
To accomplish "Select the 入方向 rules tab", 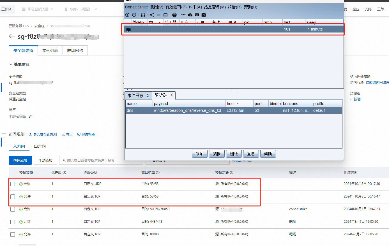I will tap(19, 146).
